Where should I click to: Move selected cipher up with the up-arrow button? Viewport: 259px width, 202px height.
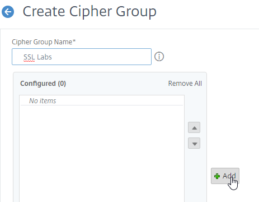(x=194, y=127)
